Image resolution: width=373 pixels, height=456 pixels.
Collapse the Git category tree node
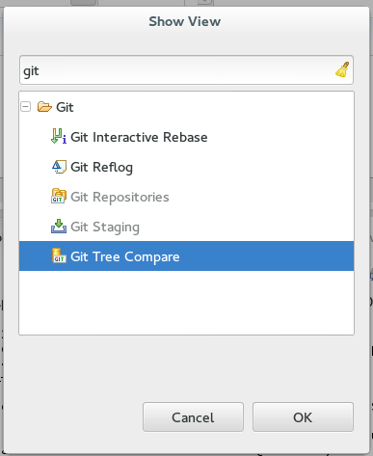click(x=26, y=107)
